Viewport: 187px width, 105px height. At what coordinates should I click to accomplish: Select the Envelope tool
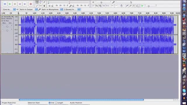[41, 2]
